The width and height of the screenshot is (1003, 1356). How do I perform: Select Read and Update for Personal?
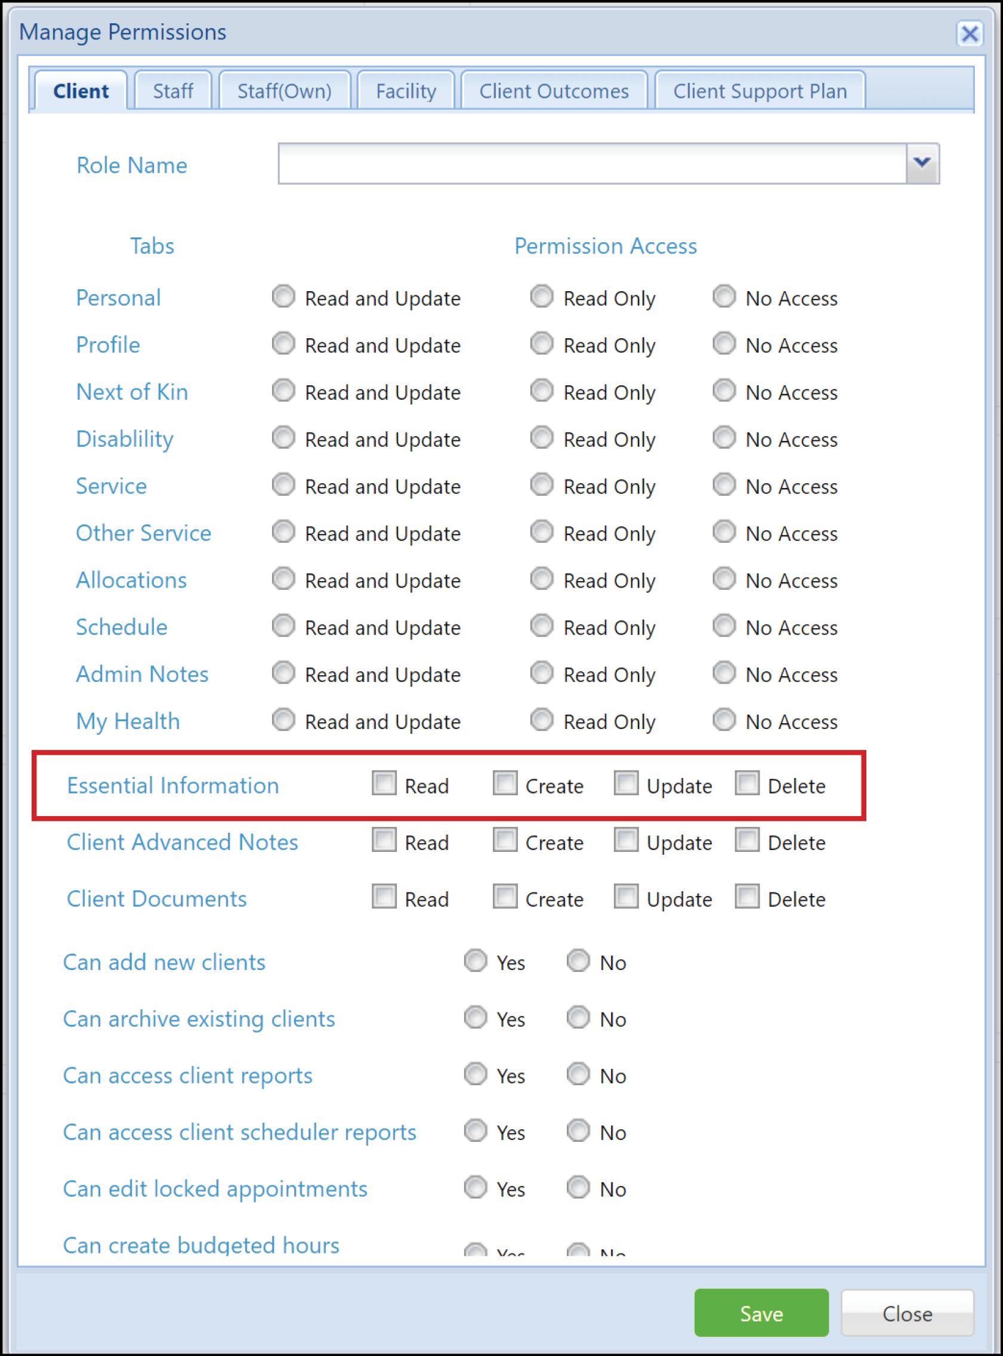pyautogui.click(x=283, y=297)
